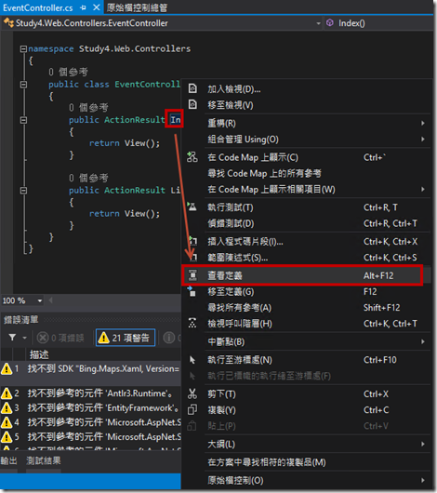This screenshot has height=493, width=437.
Task: Click the scroll-left arrow beside zoom box
Action: point(50,300)
